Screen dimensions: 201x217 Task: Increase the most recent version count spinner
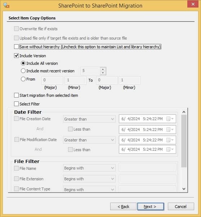click(103, 69)
